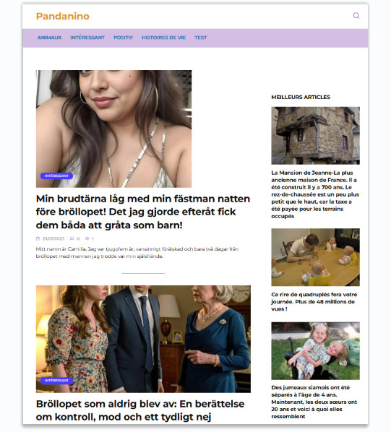Open the old stone house thumbnail
This screenshot has width=391, height=432.
315,136
